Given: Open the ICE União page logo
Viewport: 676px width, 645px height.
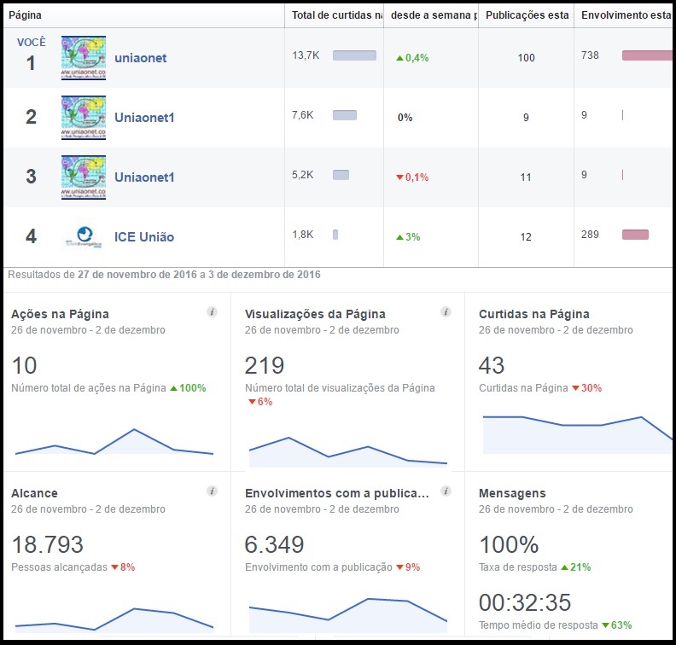Looking at the screenshot, I should click(x=84, y=236).
